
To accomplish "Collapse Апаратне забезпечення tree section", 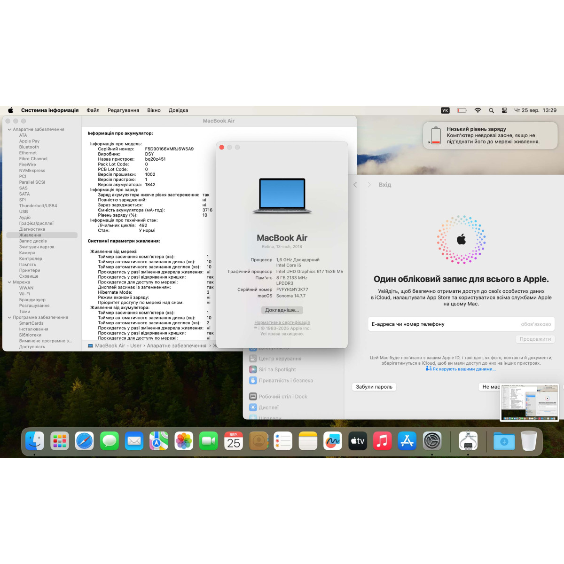I will pos(9,129).
